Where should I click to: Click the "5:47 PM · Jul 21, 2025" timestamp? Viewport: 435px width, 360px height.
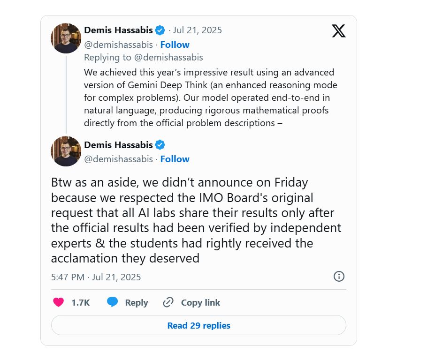tap(96, 277)
